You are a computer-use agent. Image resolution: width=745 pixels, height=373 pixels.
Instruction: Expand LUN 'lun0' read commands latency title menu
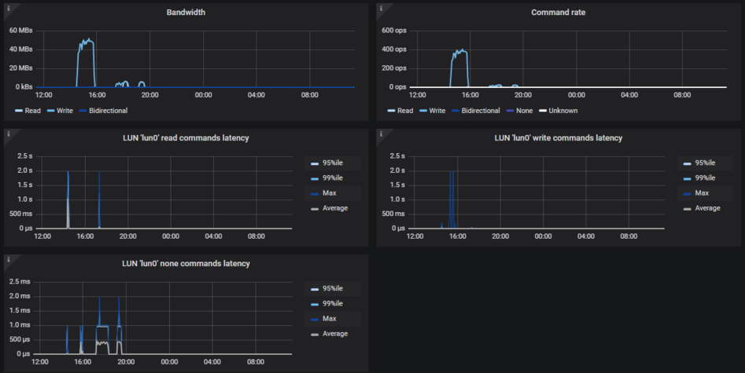pos(186,138)
